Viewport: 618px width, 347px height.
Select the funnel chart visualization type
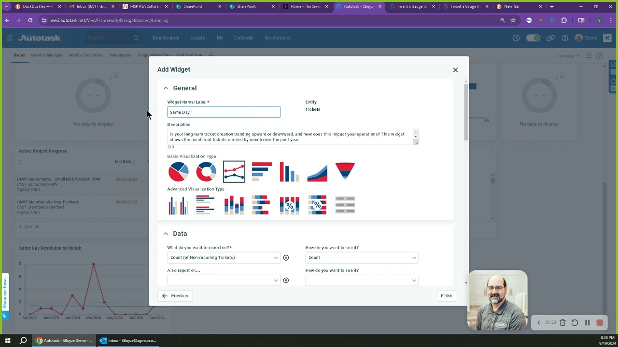point(345,172)
